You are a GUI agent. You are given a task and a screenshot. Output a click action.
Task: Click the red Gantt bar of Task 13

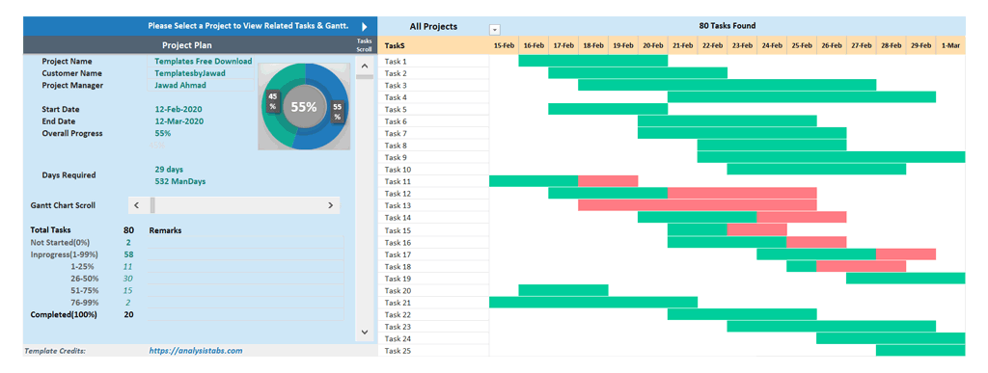coord(698,205)
